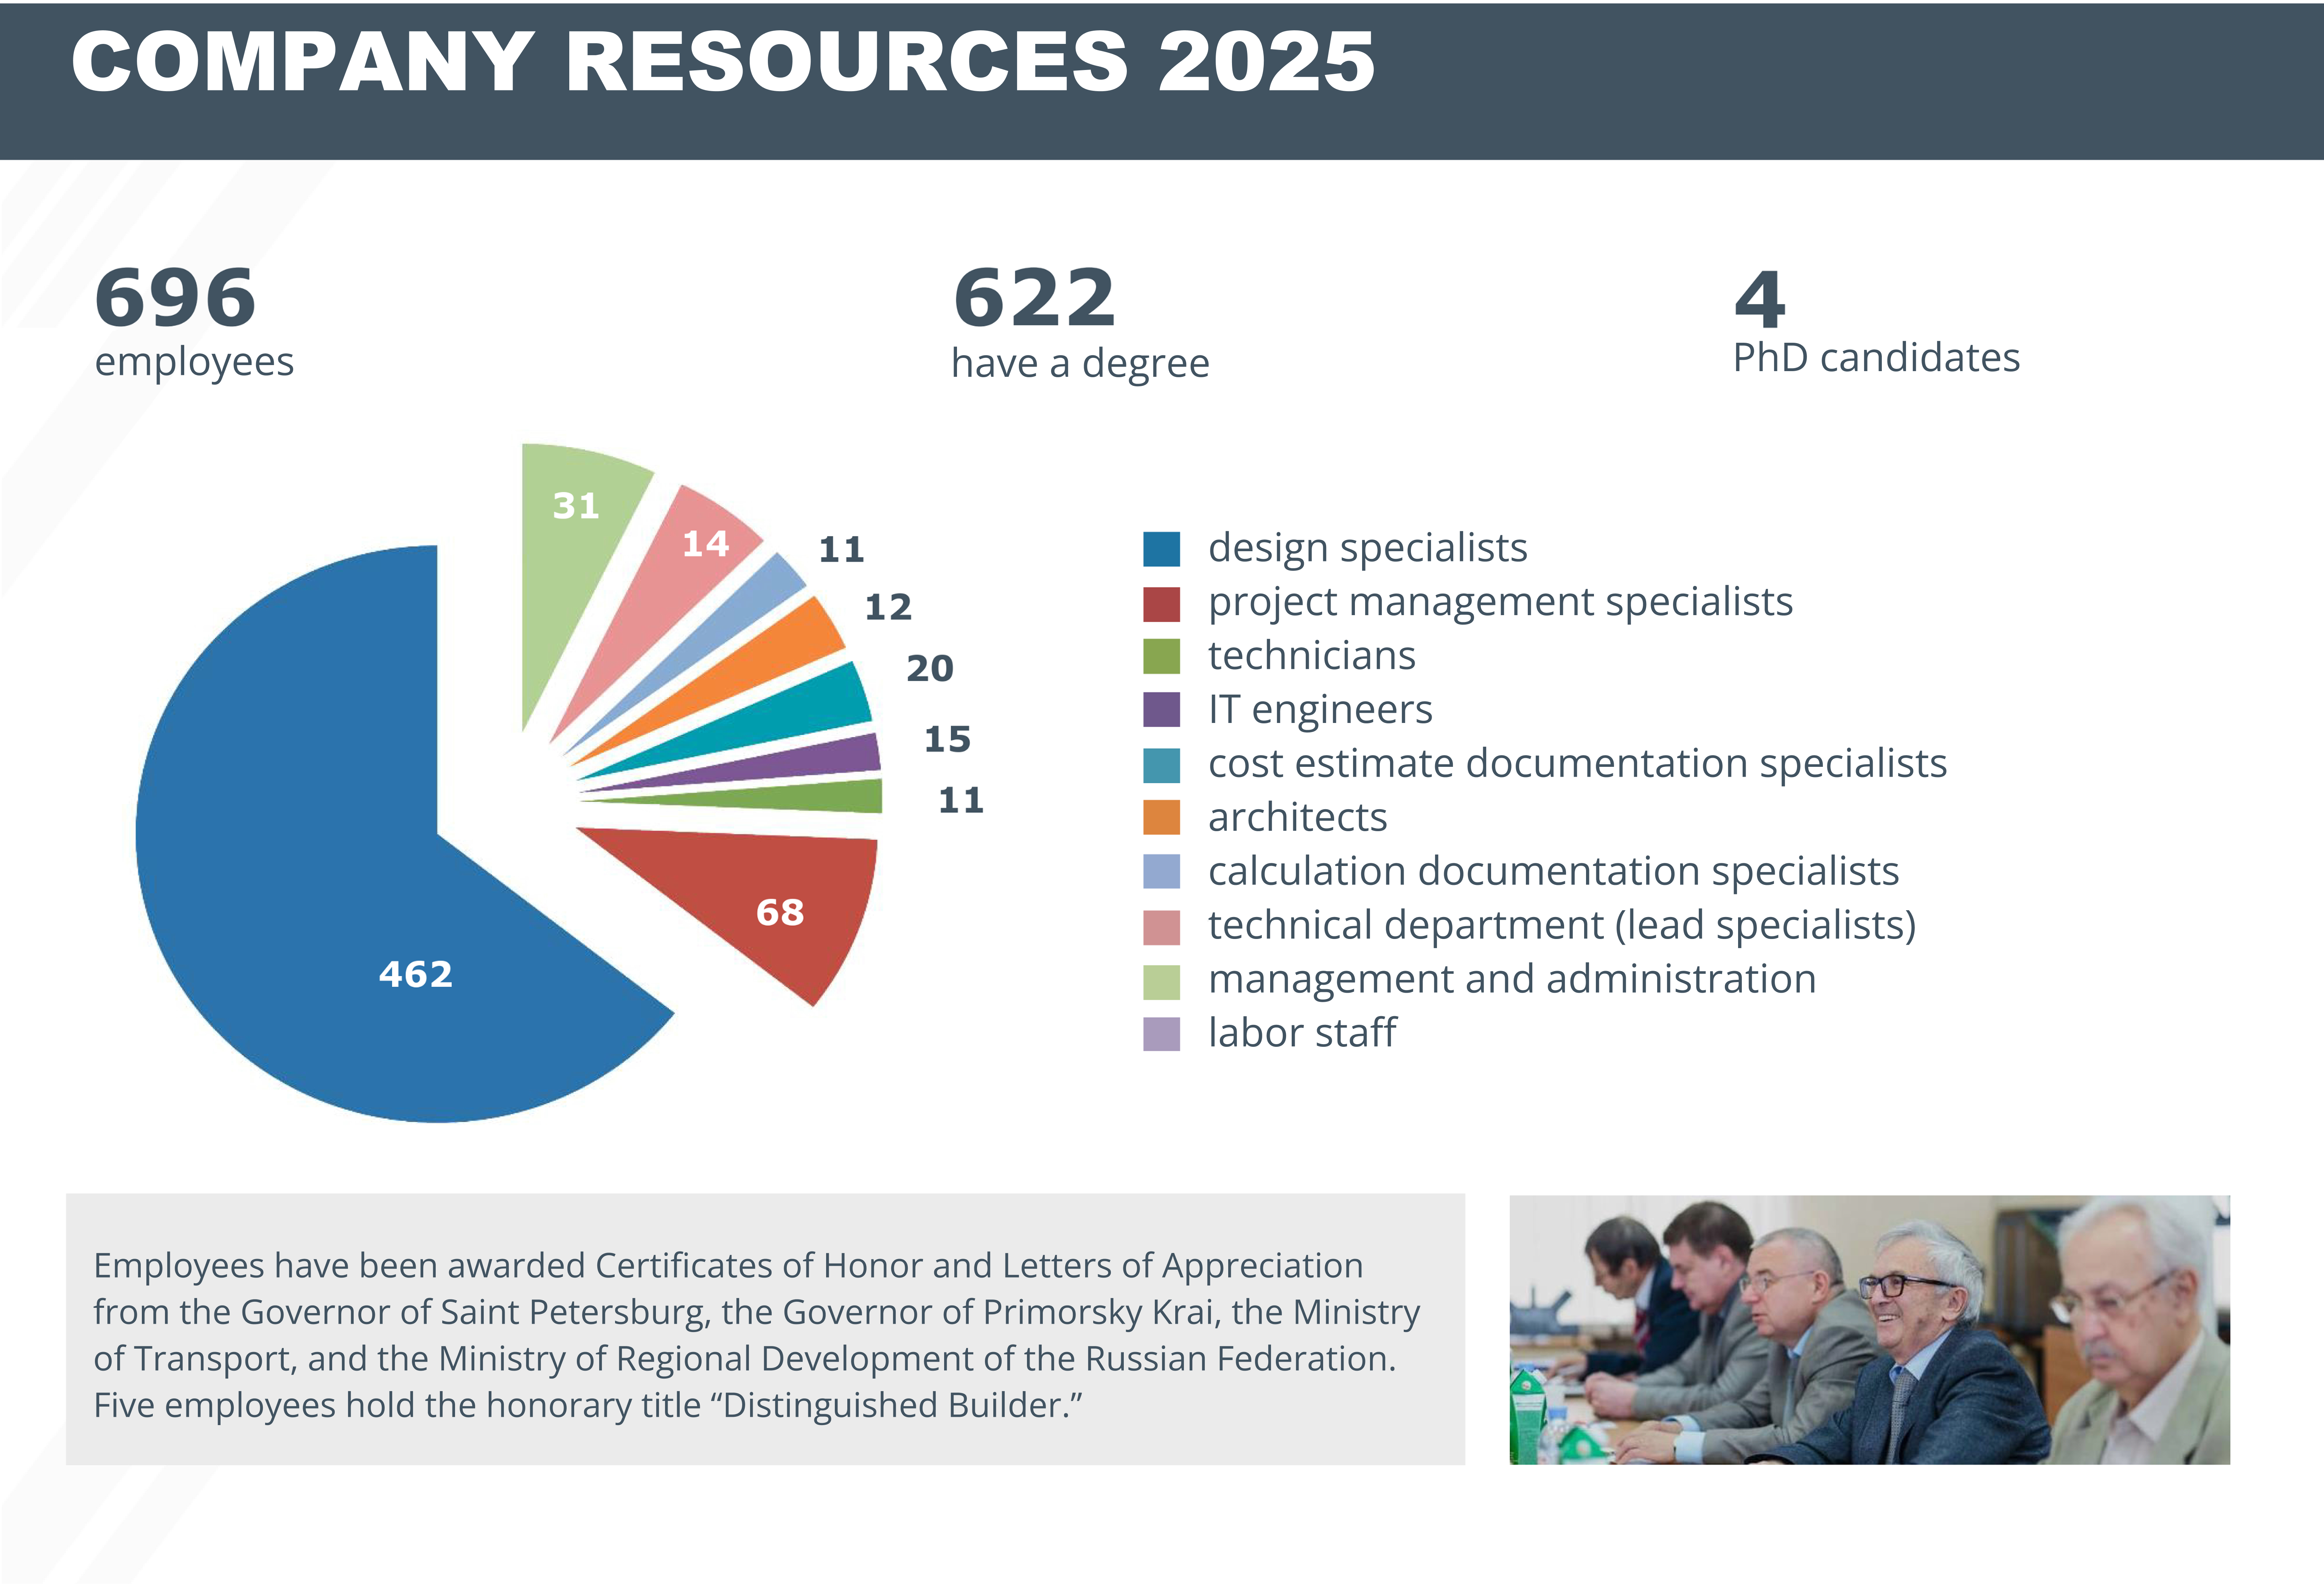Click the cost estimate documentation specialists label
Image resolution: width=2324 pixels, height=1584 pixels.
(x=1577, y=764)
